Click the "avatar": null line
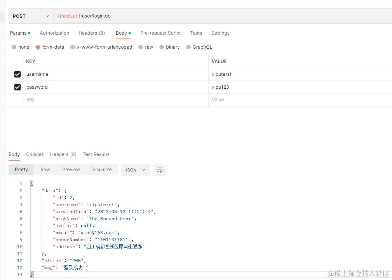 point(73,226)
